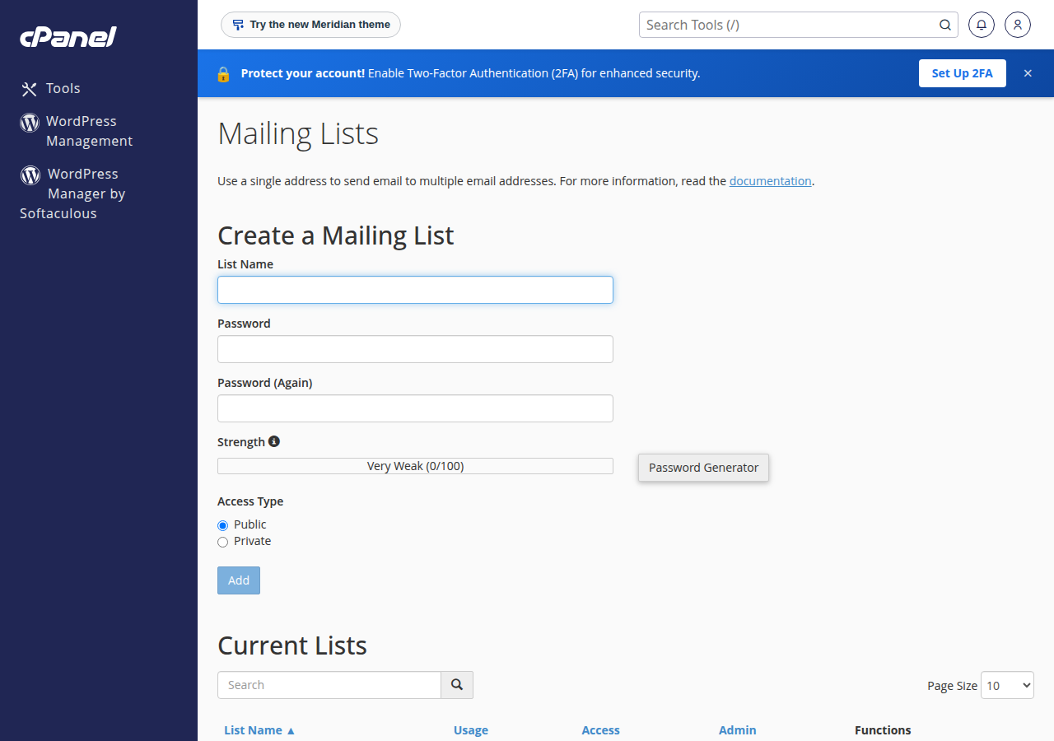The image size is (1054, 741).
Task: Sort by List Name column
Action: click(x=259, y=730)
